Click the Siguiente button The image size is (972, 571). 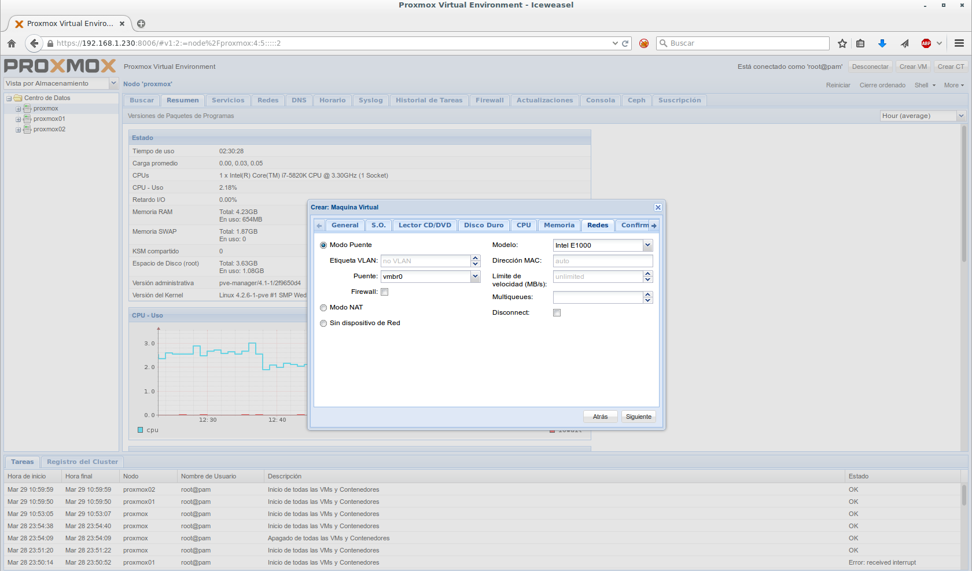coord(638,417)
